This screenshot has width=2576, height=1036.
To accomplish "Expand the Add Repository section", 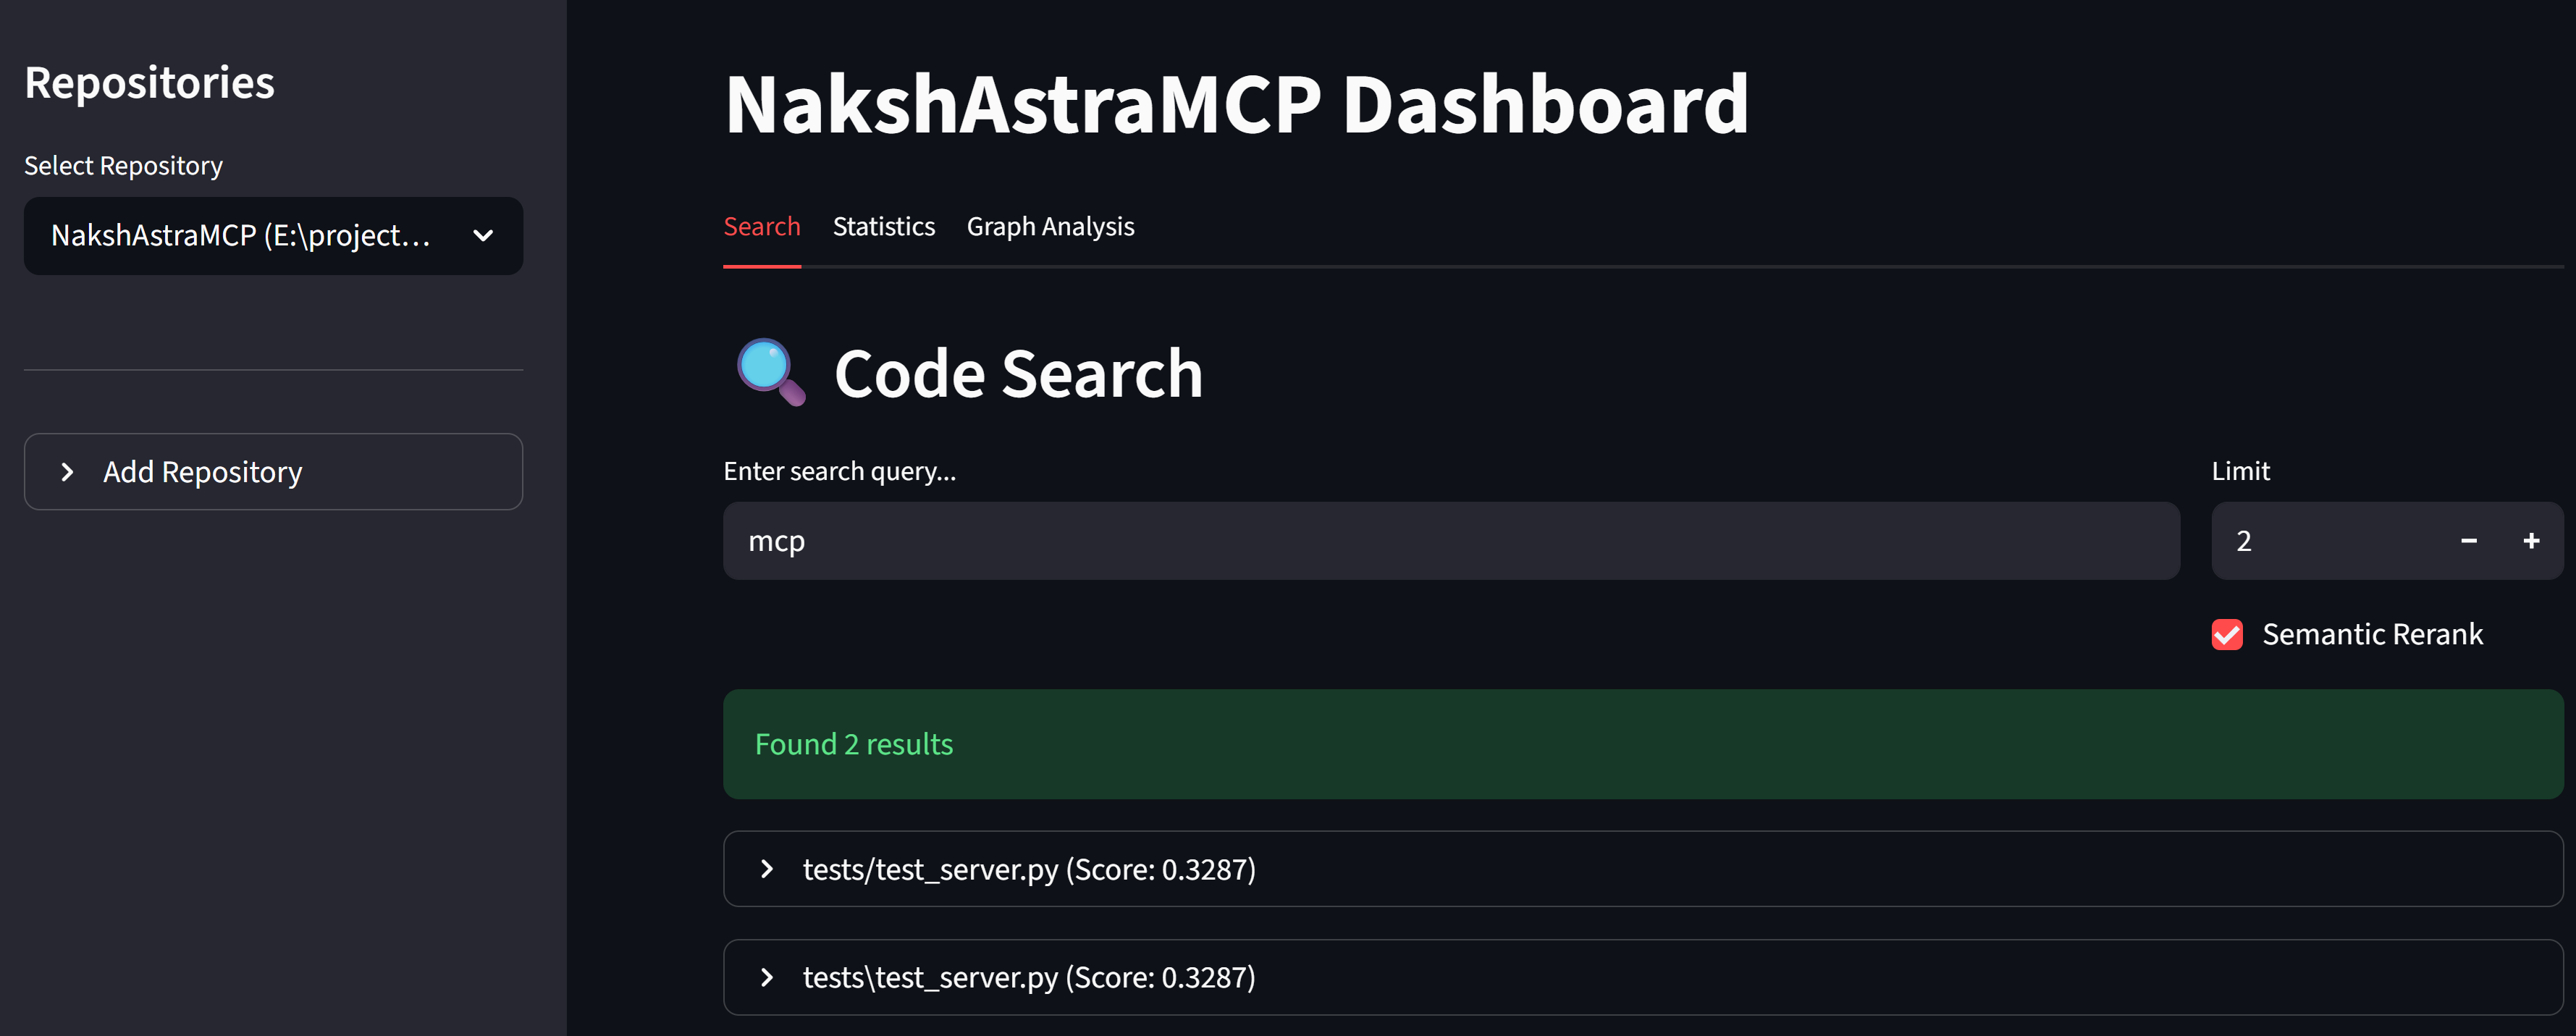I will pos(273,472).
